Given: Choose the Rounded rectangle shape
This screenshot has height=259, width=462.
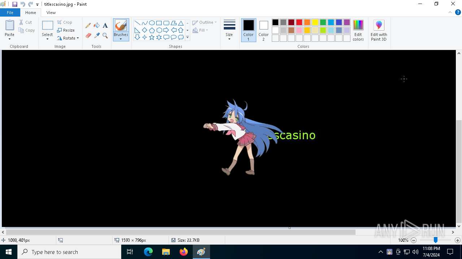Looking at the screenshot, I should [166, 23].
